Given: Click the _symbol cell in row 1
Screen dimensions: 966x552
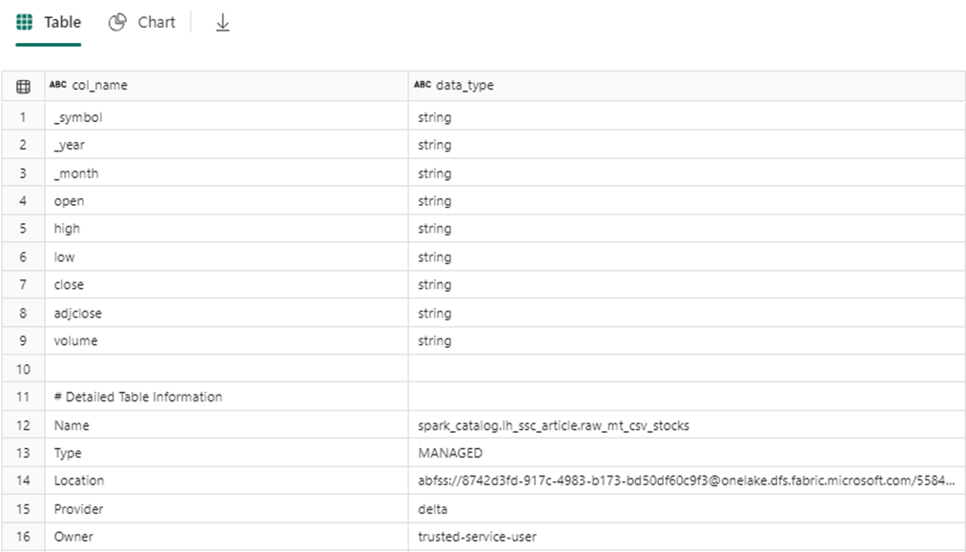Looking at the screenshot, I should [x=78, y=117].
